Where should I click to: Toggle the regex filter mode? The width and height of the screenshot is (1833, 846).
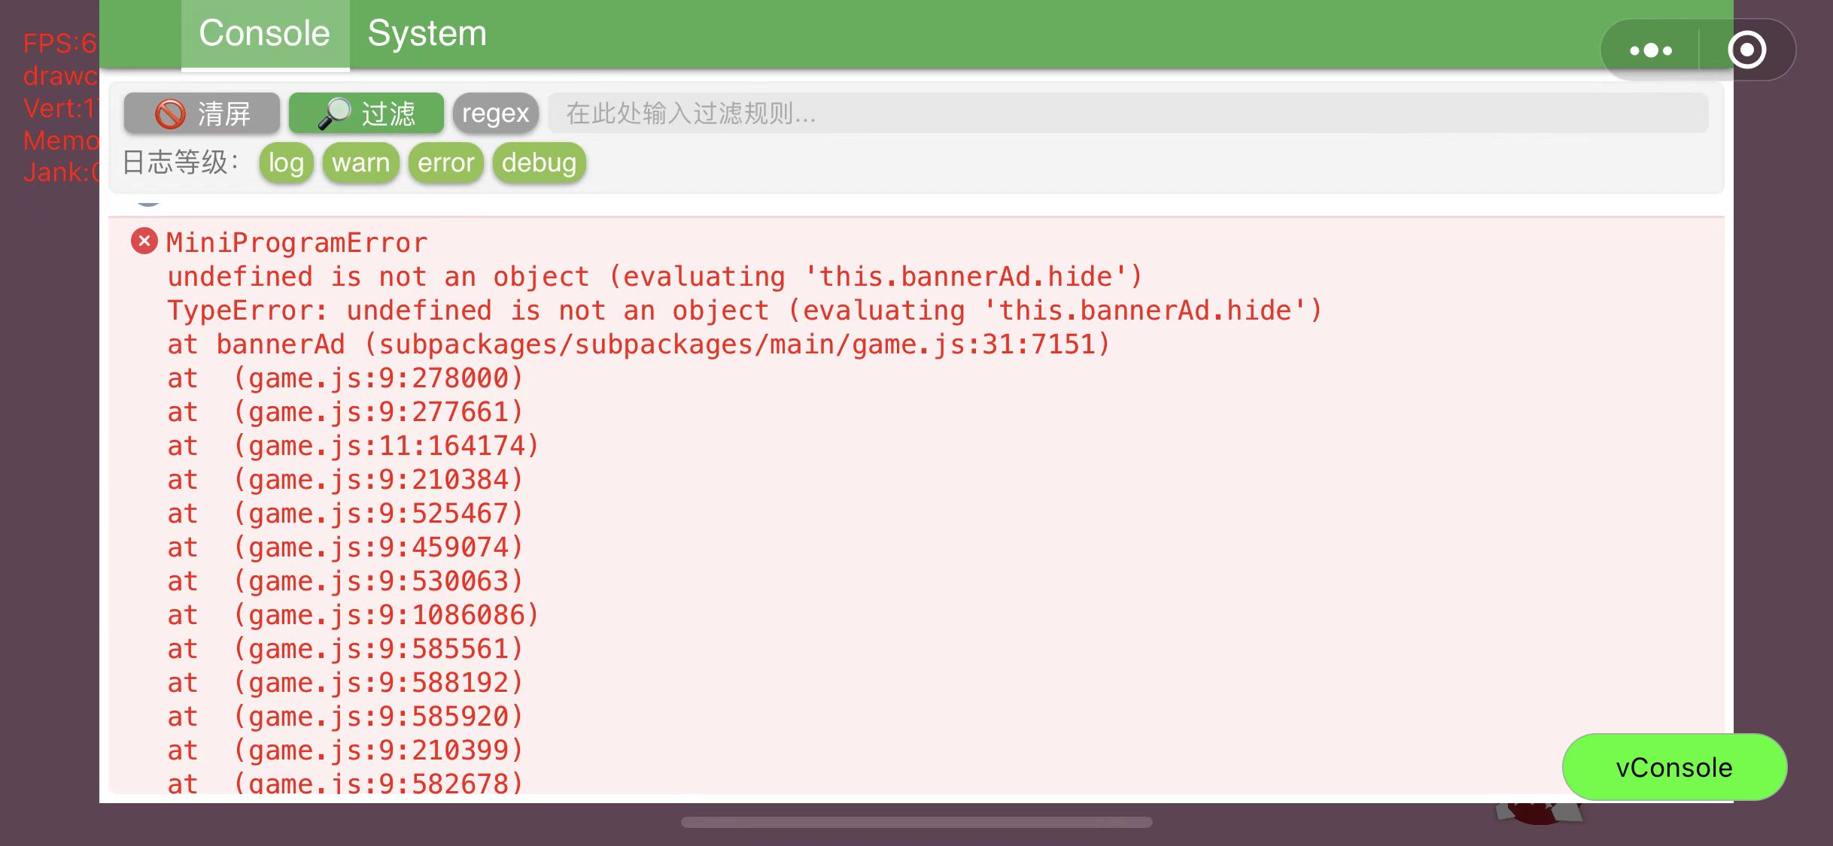[495, 114]
